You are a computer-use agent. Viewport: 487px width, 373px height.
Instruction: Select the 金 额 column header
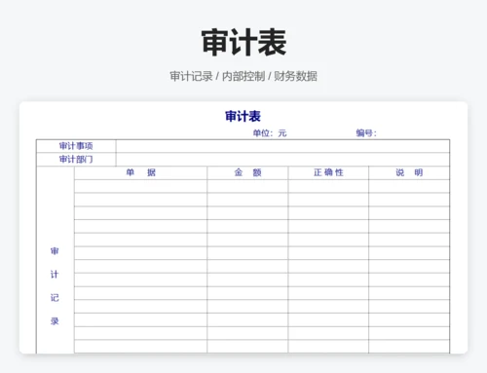[247, 172]
